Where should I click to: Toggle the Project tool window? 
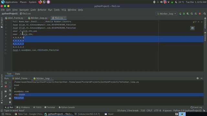pyautogui.click(x=2, y=23)
